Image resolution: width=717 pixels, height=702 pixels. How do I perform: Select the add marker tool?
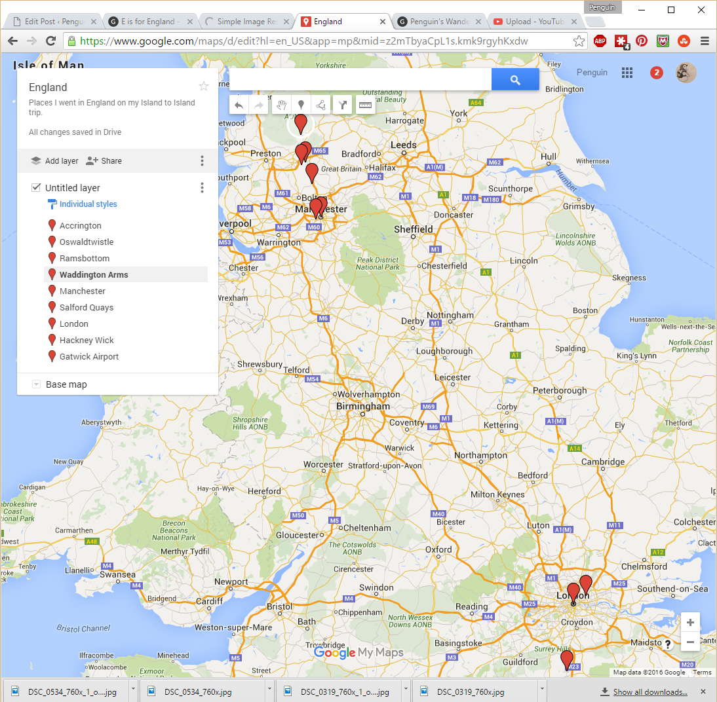301,105
